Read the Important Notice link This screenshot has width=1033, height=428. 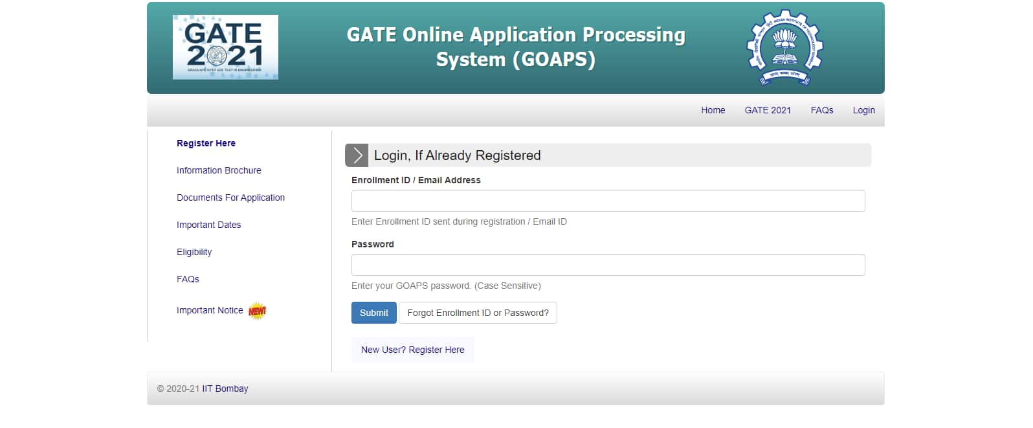(210, 310)
